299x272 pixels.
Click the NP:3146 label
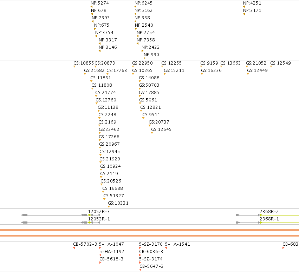pos(108,47)
